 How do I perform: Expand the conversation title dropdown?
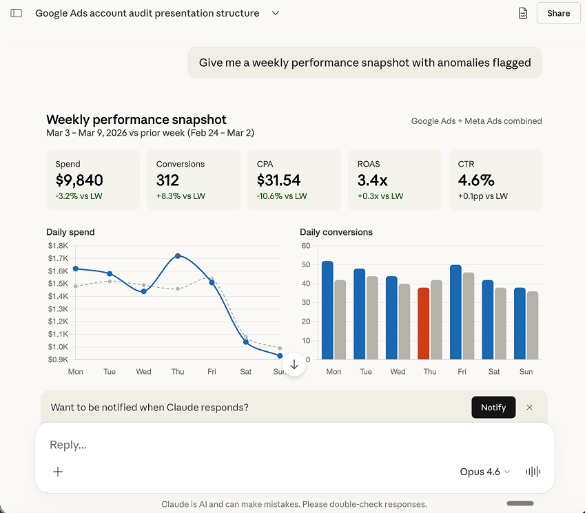pyautogui.click(x=275, y=12)
